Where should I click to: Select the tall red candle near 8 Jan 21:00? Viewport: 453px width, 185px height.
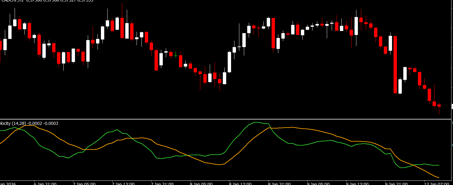[x=273, y=33]
